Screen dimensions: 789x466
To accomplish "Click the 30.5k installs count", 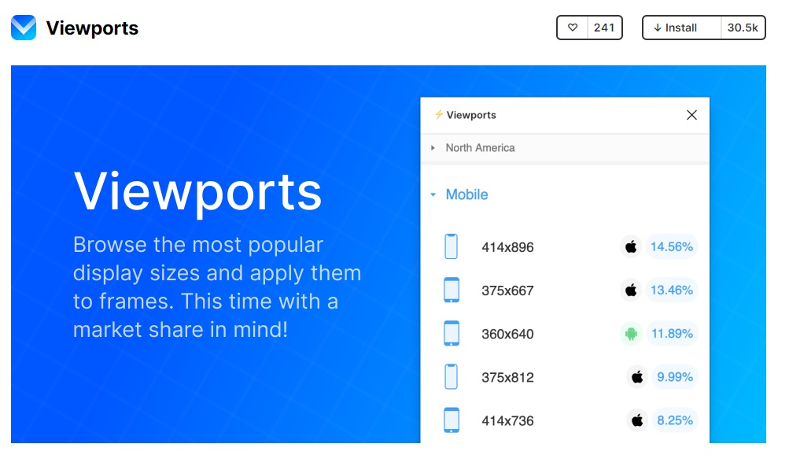I will [x=743, y=28].
